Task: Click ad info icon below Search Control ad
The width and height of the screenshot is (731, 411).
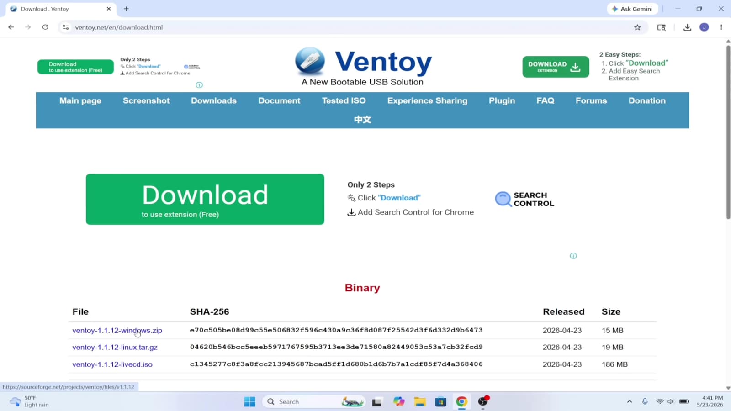Action: click(573, 256)
